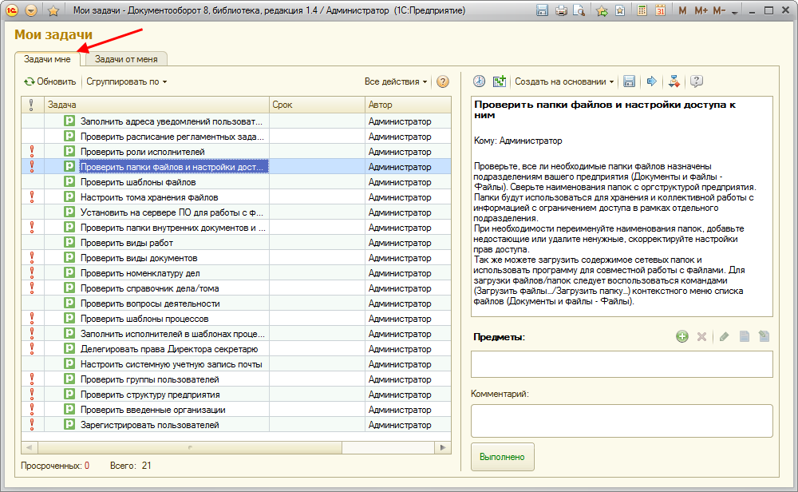This screenshot has width=798, height=492.
Task: Select task 'Проверить виды документов'
Action: click(x=139, y=258)
